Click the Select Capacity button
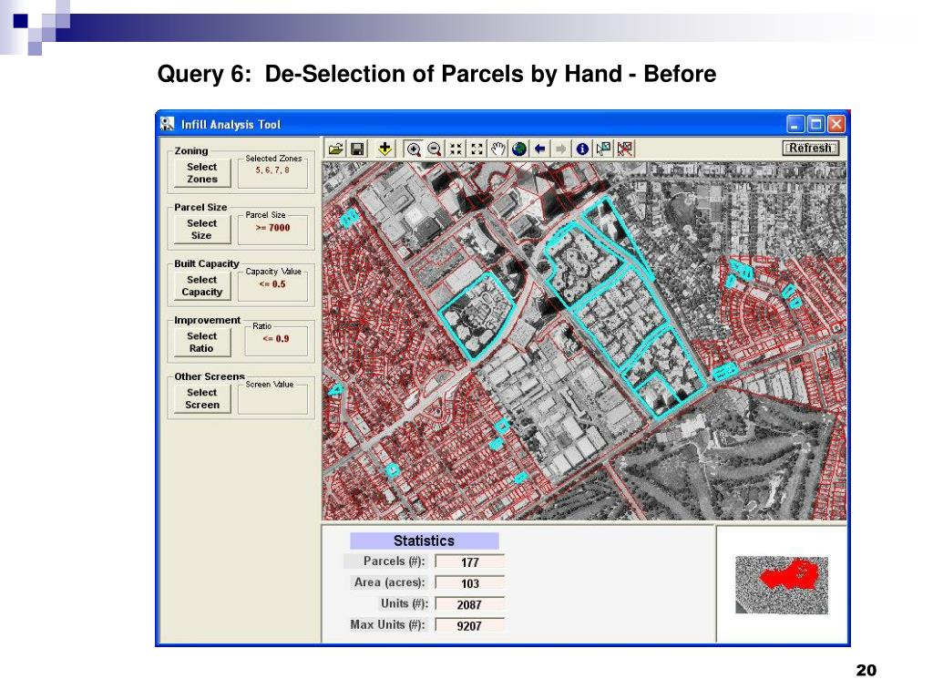 click(x=201, y=285)
